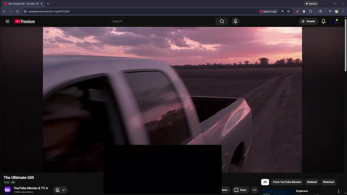The image size is (347, 195).
Task: Click the address bar URL
Action: tap(49, 11)
